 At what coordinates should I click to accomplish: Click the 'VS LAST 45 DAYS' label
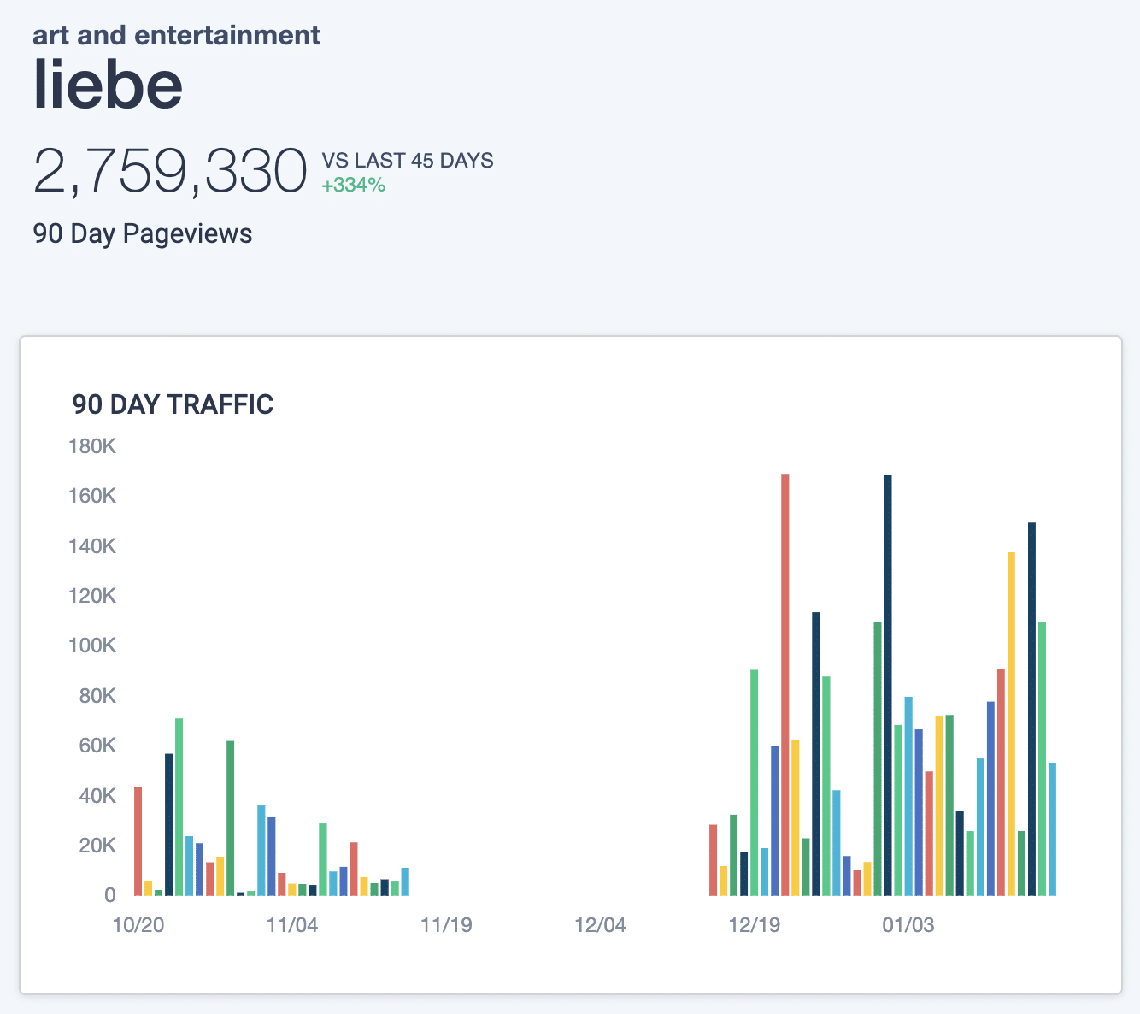[408, 161]
